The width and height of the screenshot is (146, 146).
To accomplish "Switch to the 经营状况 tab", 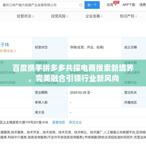I will [25, 16].
